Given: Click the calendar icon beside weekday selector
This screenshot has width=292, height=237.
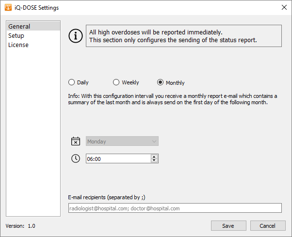Looking at the screenshot, I should point(75,142).
